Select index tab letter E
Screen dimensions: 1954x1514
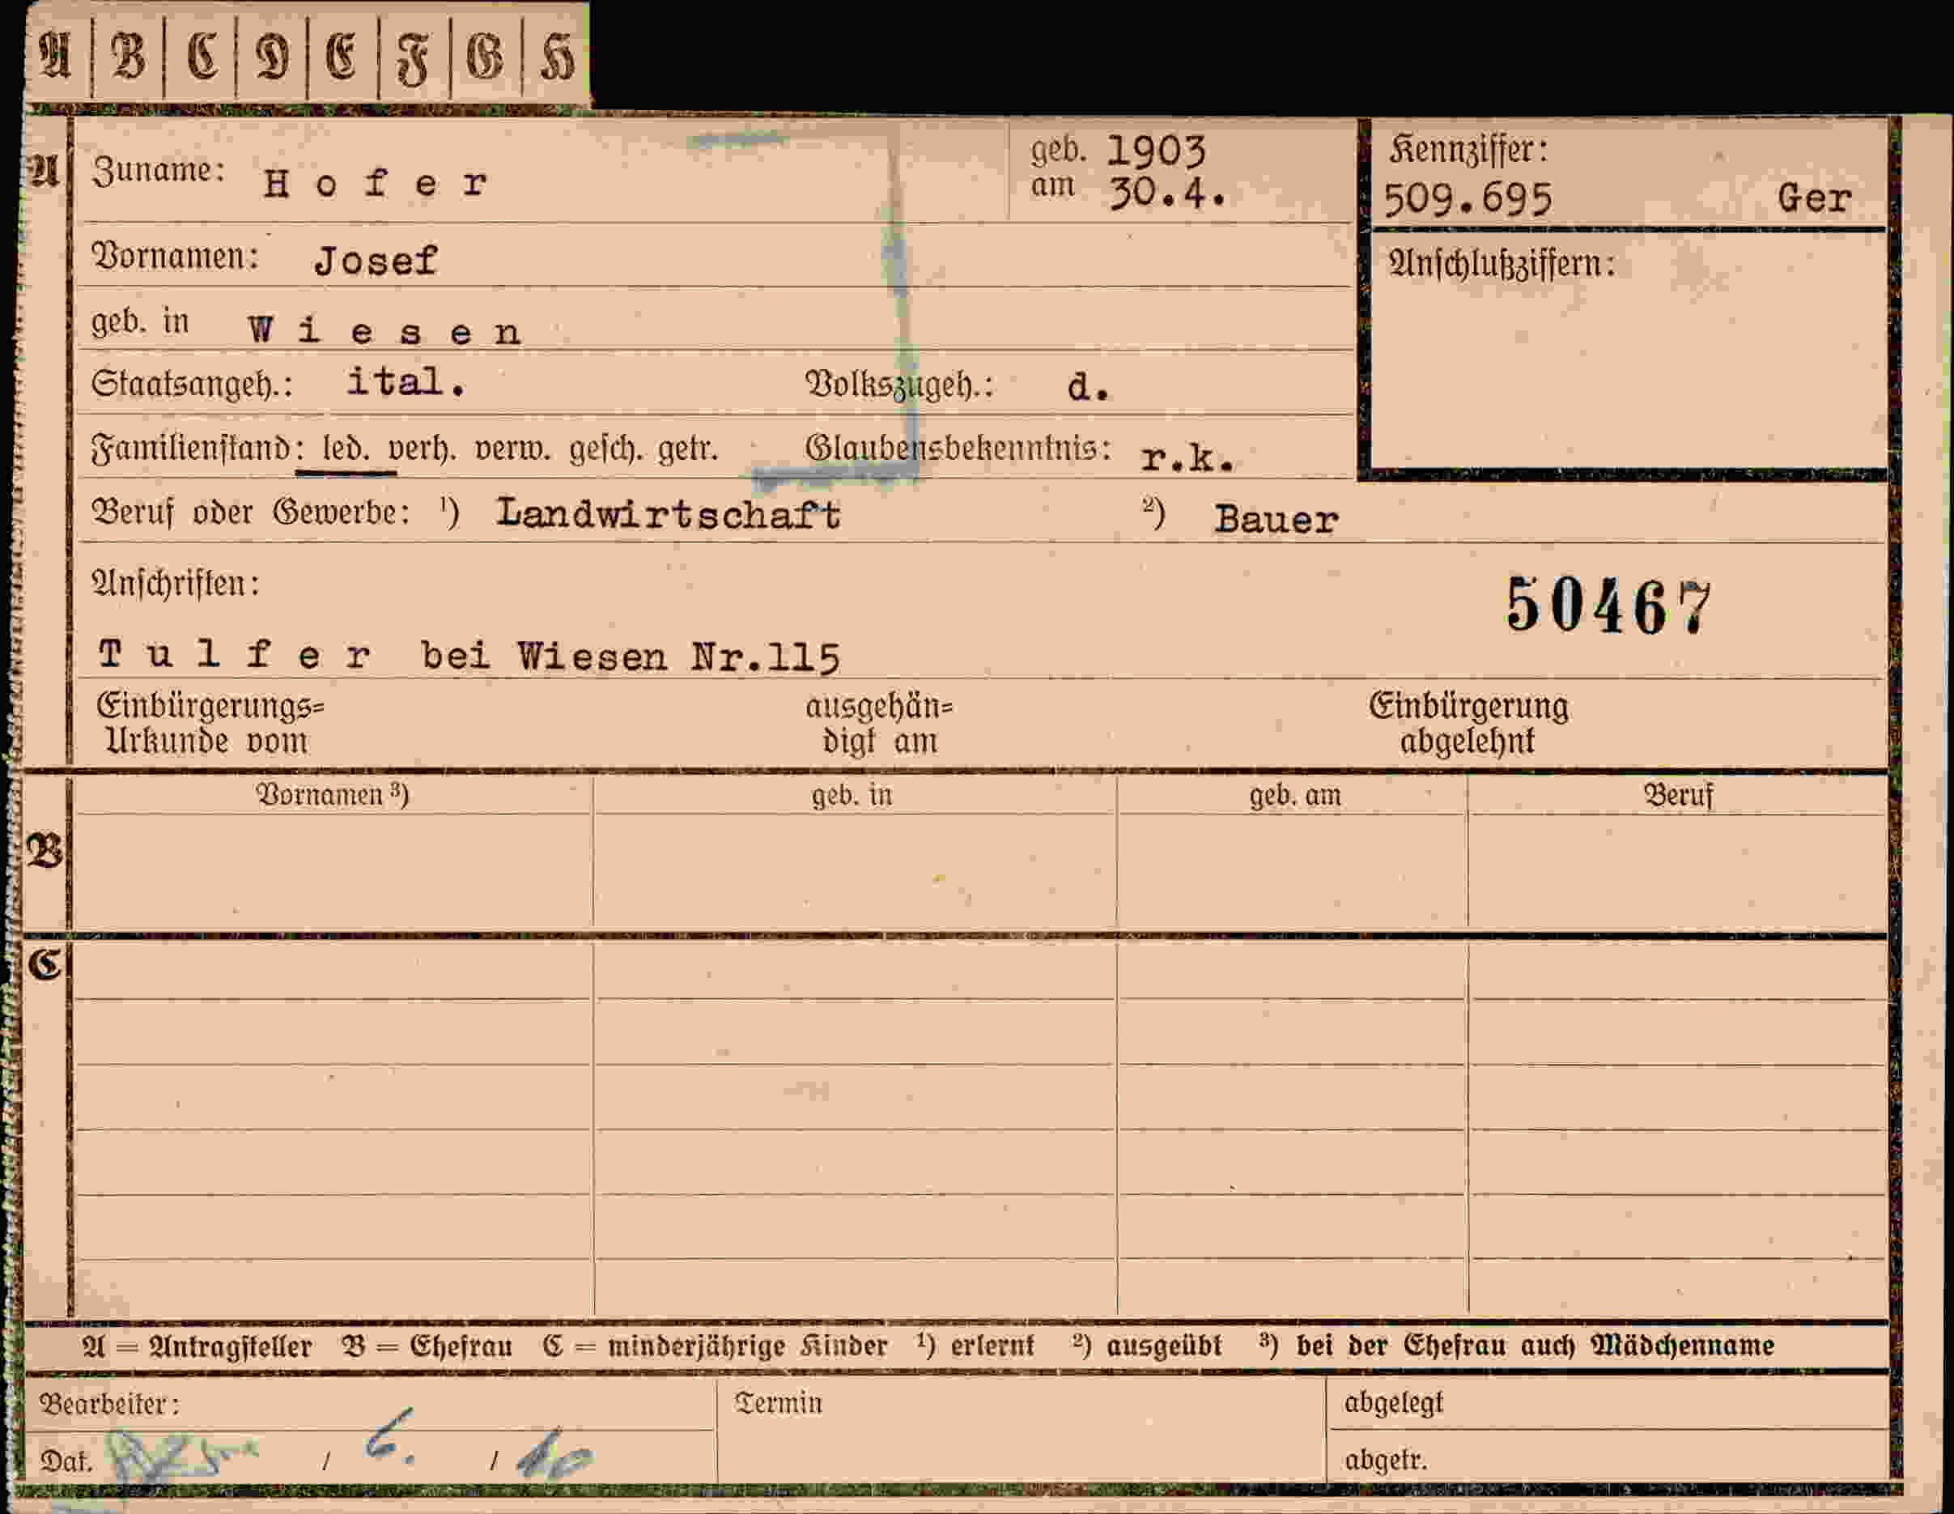click(342, 57)
